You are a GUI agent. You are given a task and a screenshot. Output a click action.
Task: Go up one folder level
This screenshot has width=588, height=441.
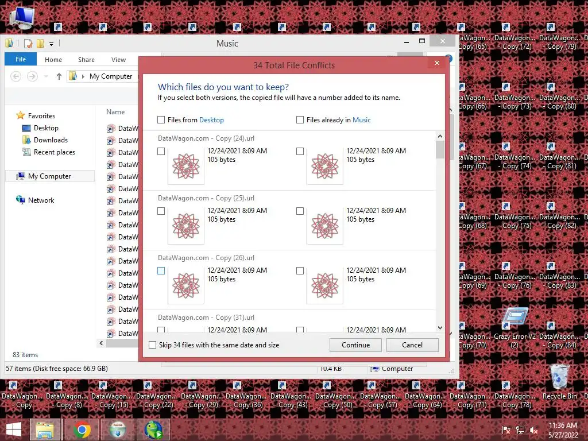tap(59, 76)
